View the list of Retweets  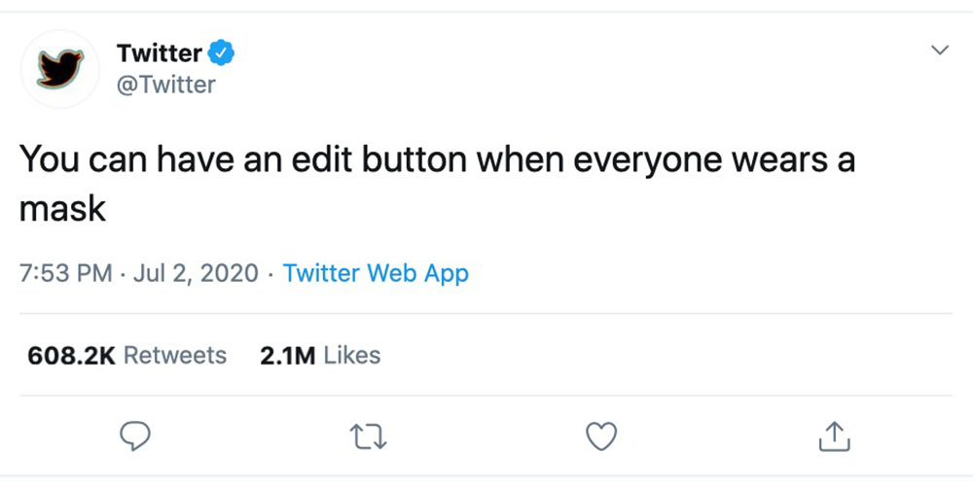pos(175,356)
